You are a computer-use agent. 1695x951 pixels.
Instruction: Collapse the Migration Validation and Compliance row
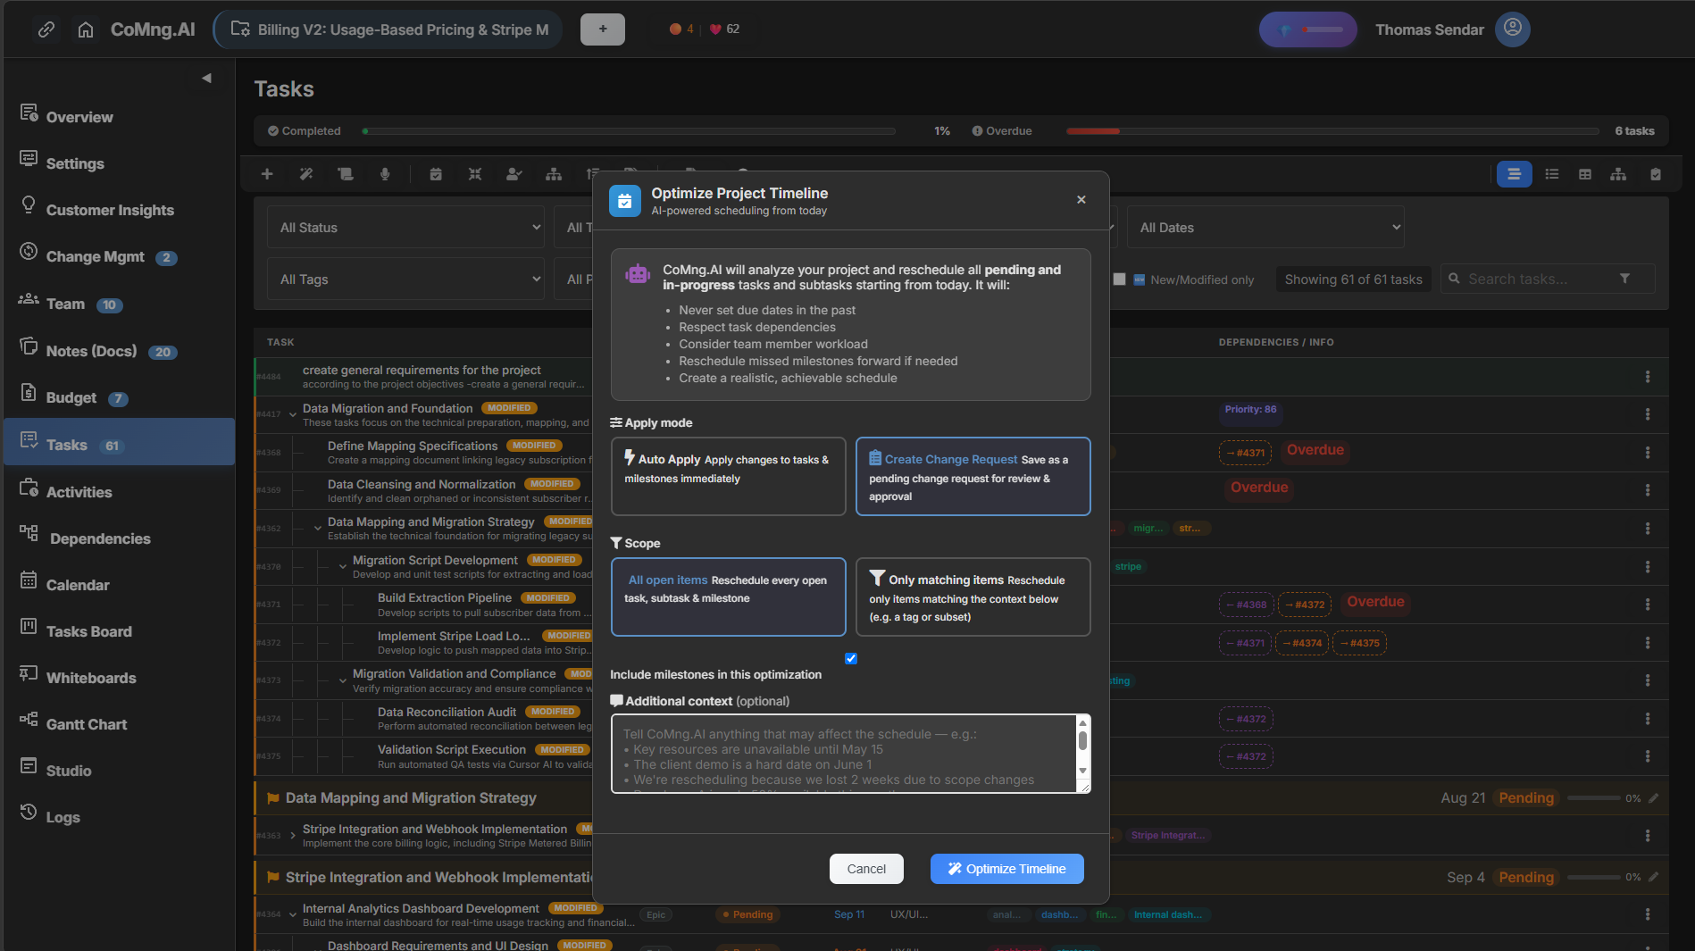coord(343,680)
